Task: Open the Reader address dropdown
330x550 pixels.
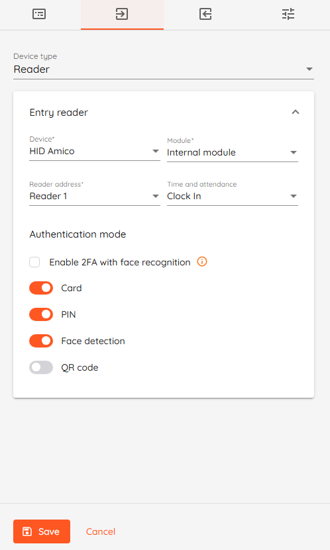Action: [x=95, y=196]
